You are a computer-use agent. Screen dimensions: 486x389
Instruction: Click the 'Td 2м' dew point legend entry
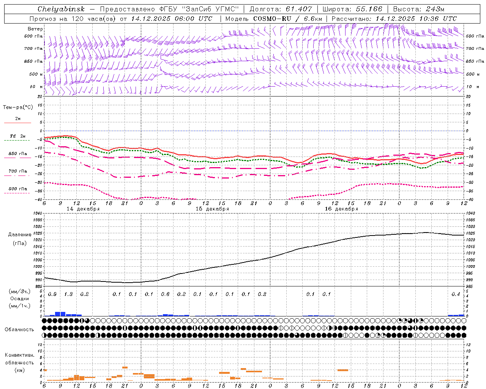coord(17,136)
